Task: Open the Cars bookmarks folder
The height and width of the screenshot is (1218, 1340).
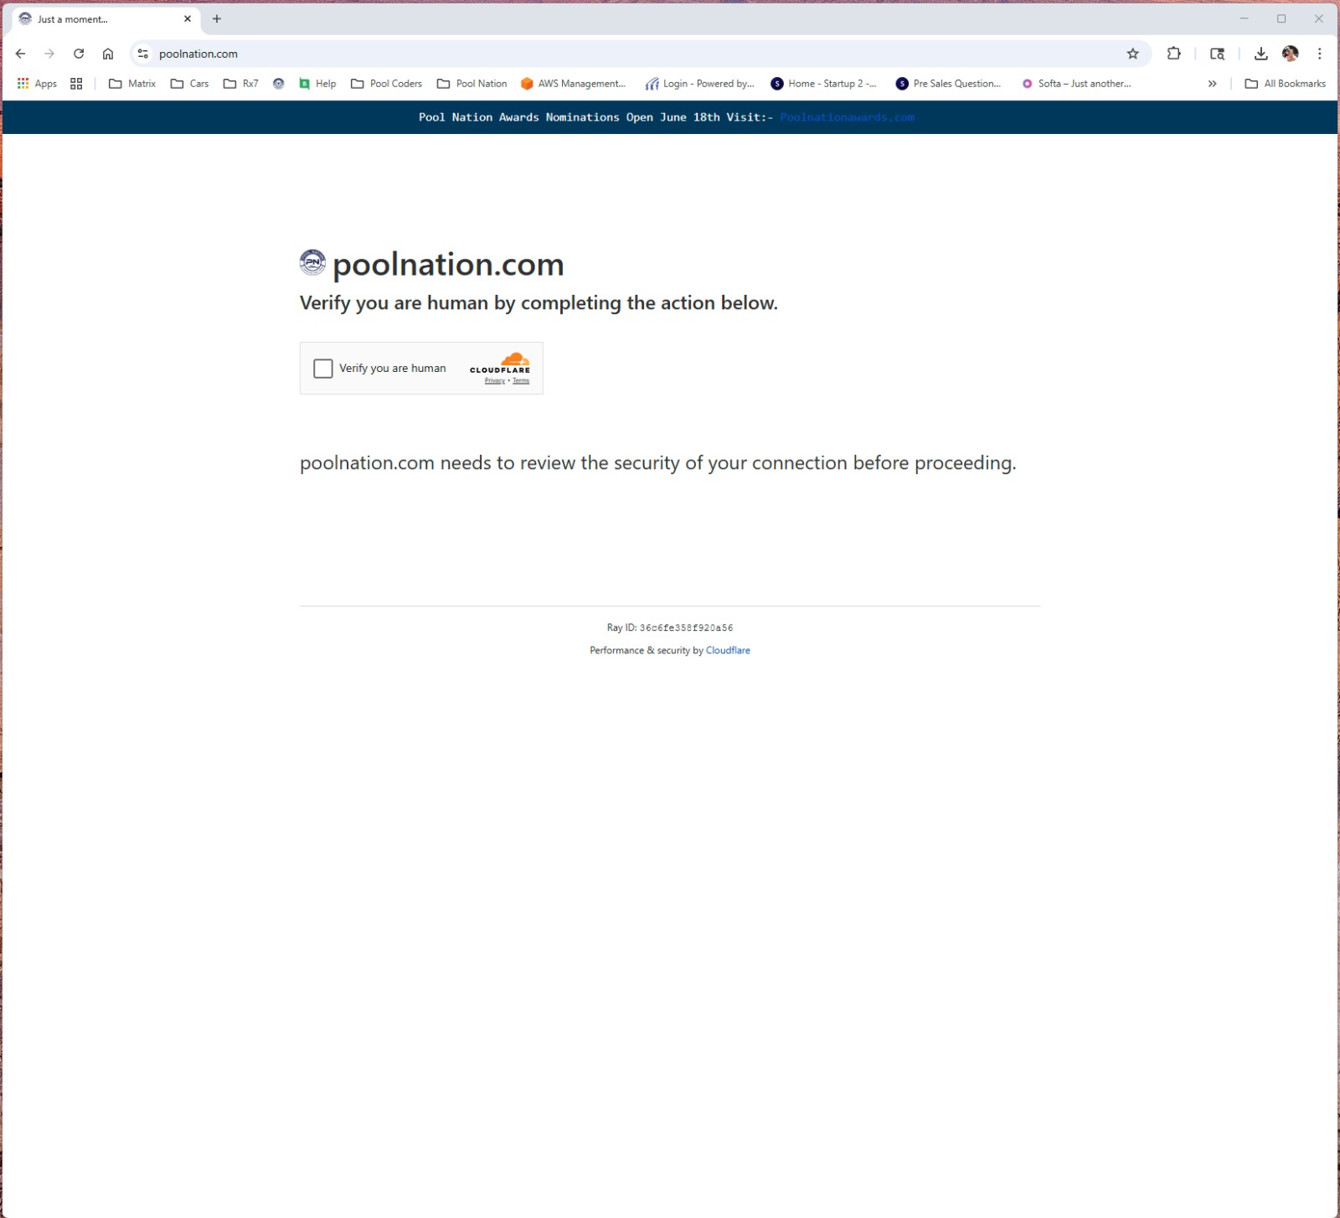Action: [x=189, y=84]
